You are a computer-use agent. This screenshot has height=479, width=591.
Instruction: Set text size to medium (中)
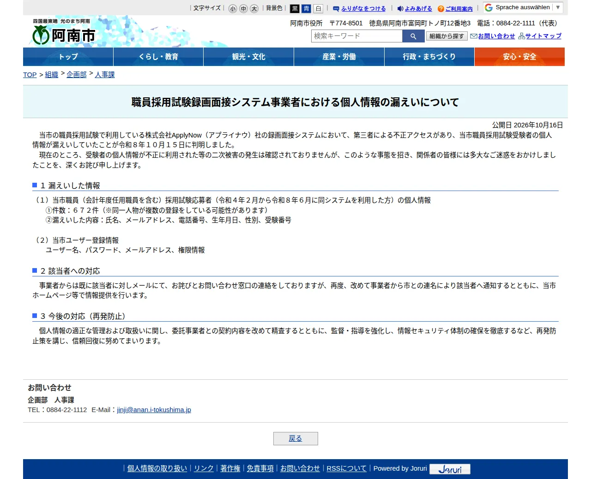(243, 9)
